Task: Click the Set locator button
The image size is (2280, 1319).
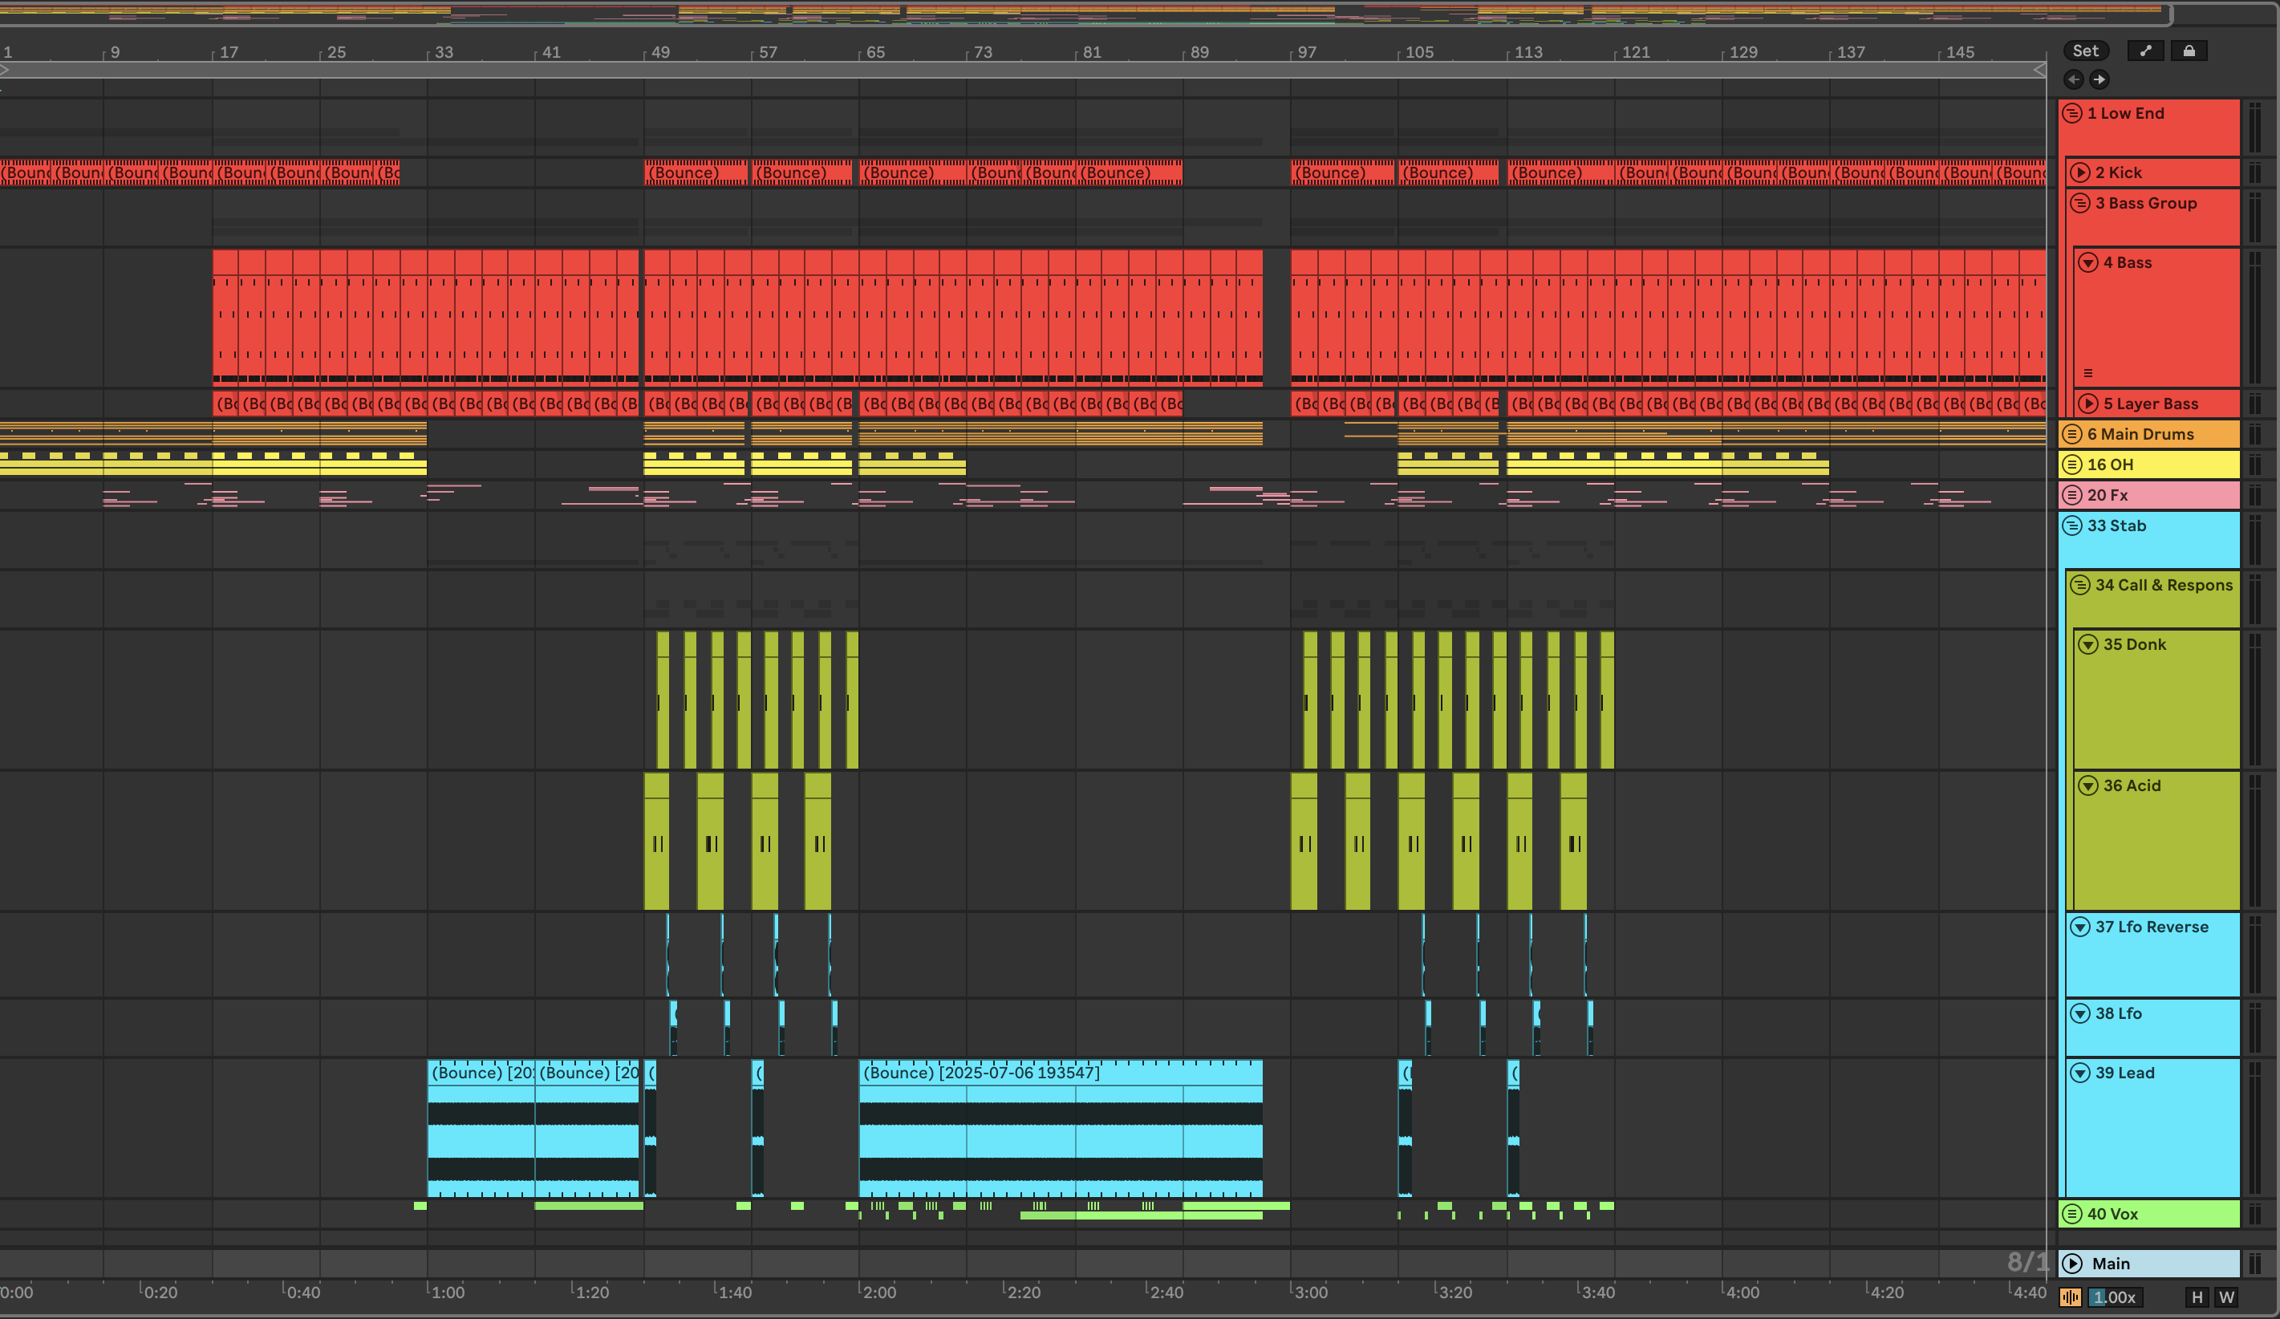Action: click(x=2086, y=51)
